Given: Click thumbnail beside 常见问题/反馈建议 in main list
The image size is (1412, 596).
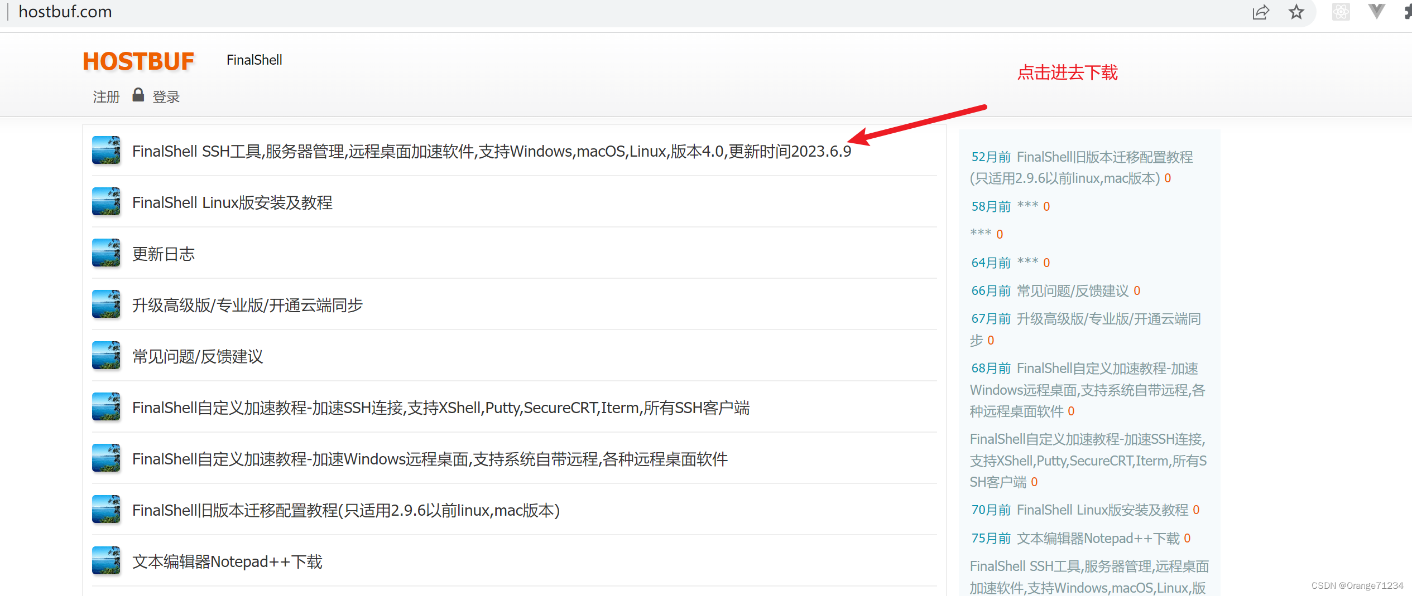Looking at the screenshot, I should (x=106, y=355).
